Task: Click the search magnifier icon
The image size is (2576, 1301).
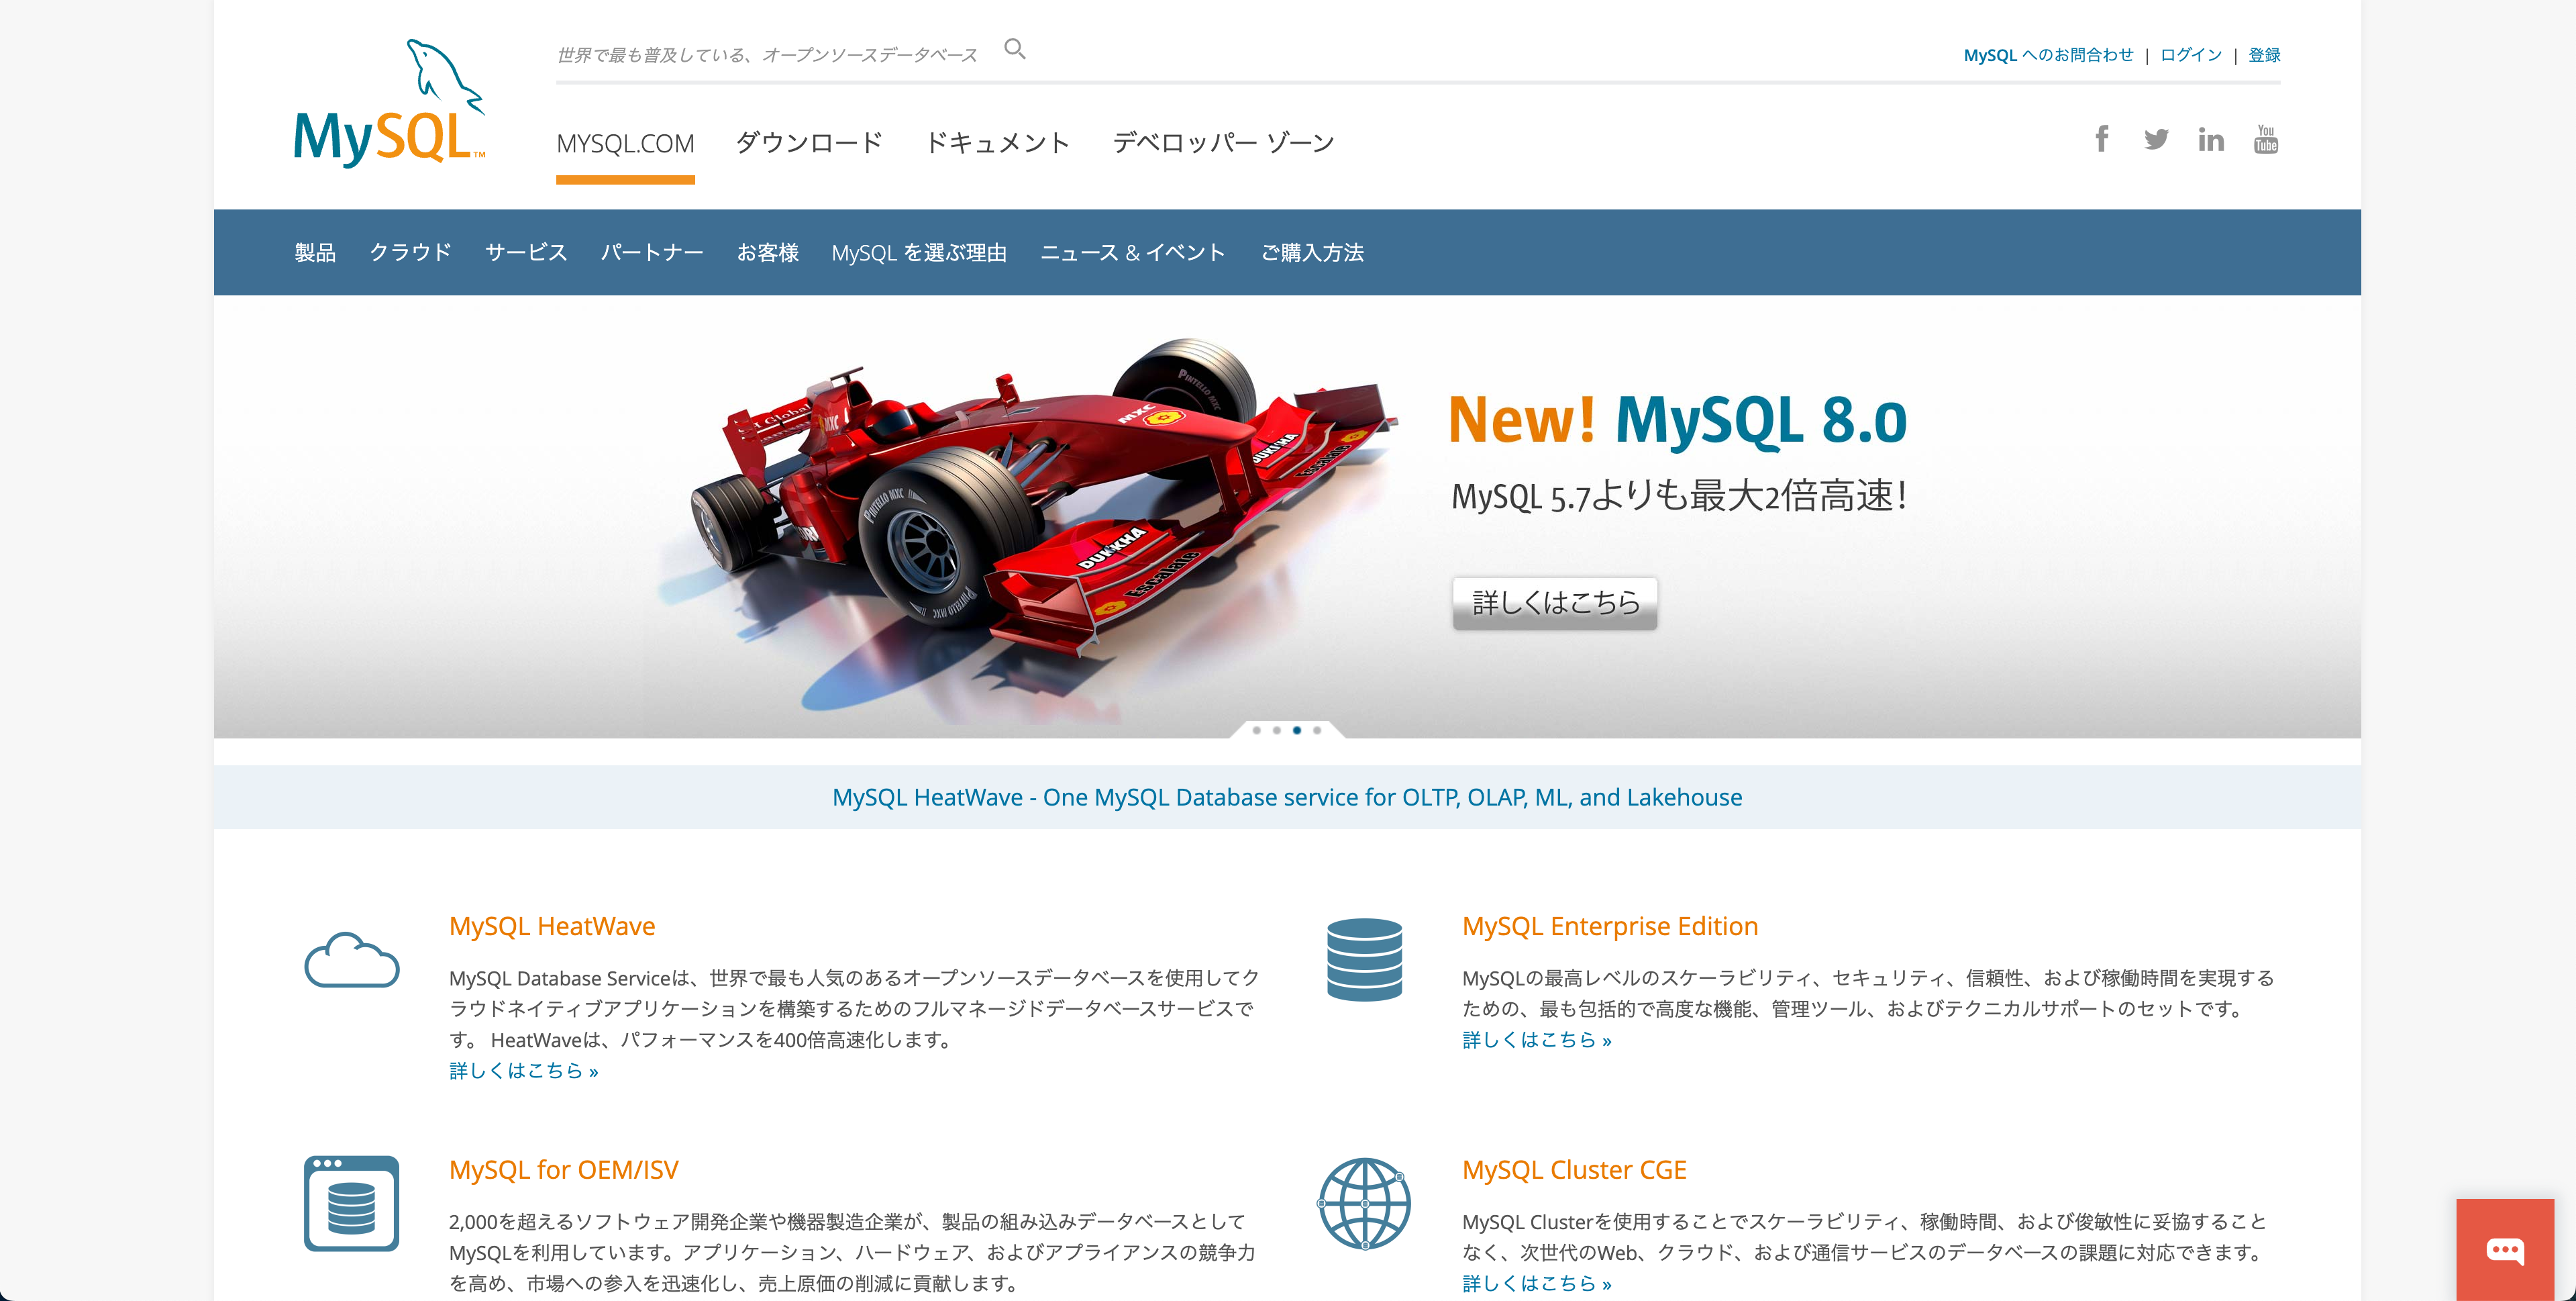Action: click(1014, 48)
